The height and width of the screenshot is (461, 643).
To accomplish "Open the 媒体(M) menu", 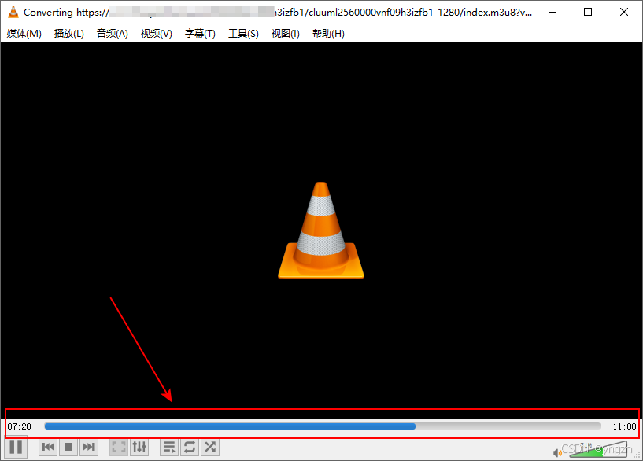I will (24, 34).
